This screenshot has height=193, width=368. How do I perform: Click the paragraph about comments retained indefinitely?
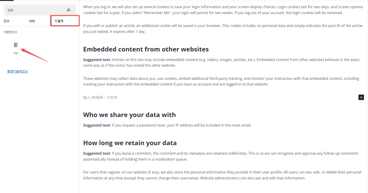click(x=221, y=156)
